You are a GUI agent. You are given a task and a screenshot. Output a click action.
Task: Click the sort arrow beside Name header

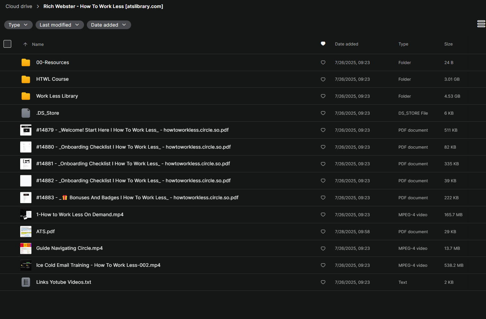point(25,45)
